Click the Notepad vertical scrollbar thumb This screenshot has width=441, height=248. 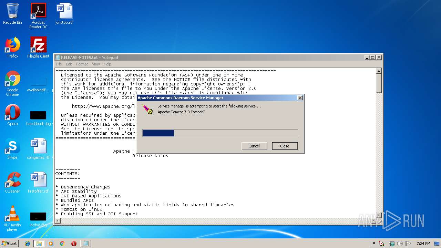click(379, 83)
